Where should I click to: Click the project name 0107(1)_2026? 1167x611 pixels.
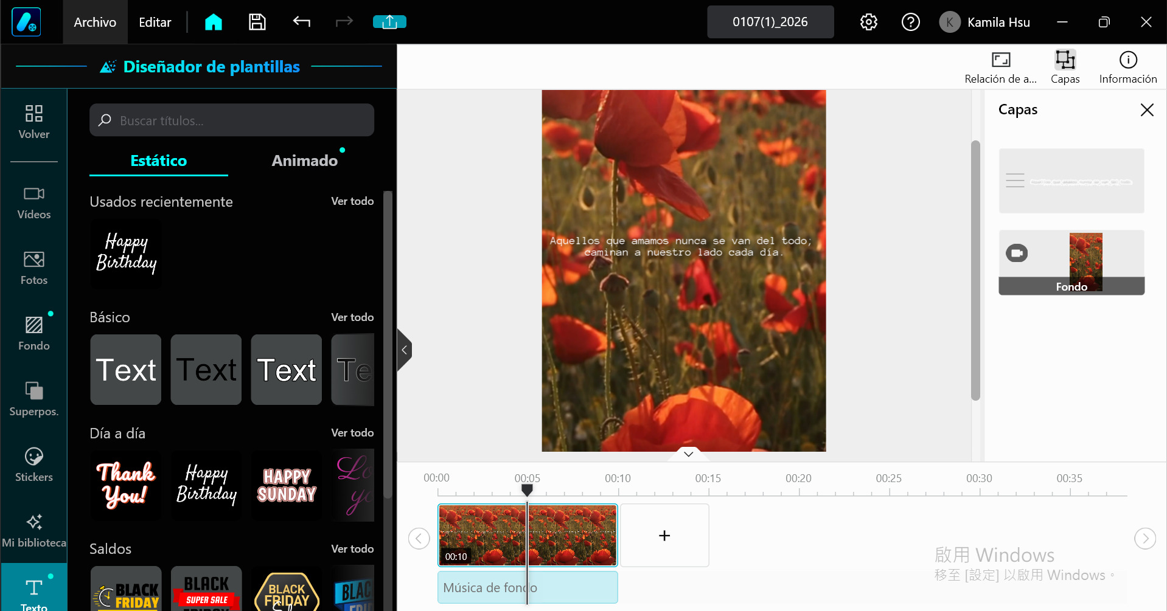pyautogui.click(x=770, y=22)
